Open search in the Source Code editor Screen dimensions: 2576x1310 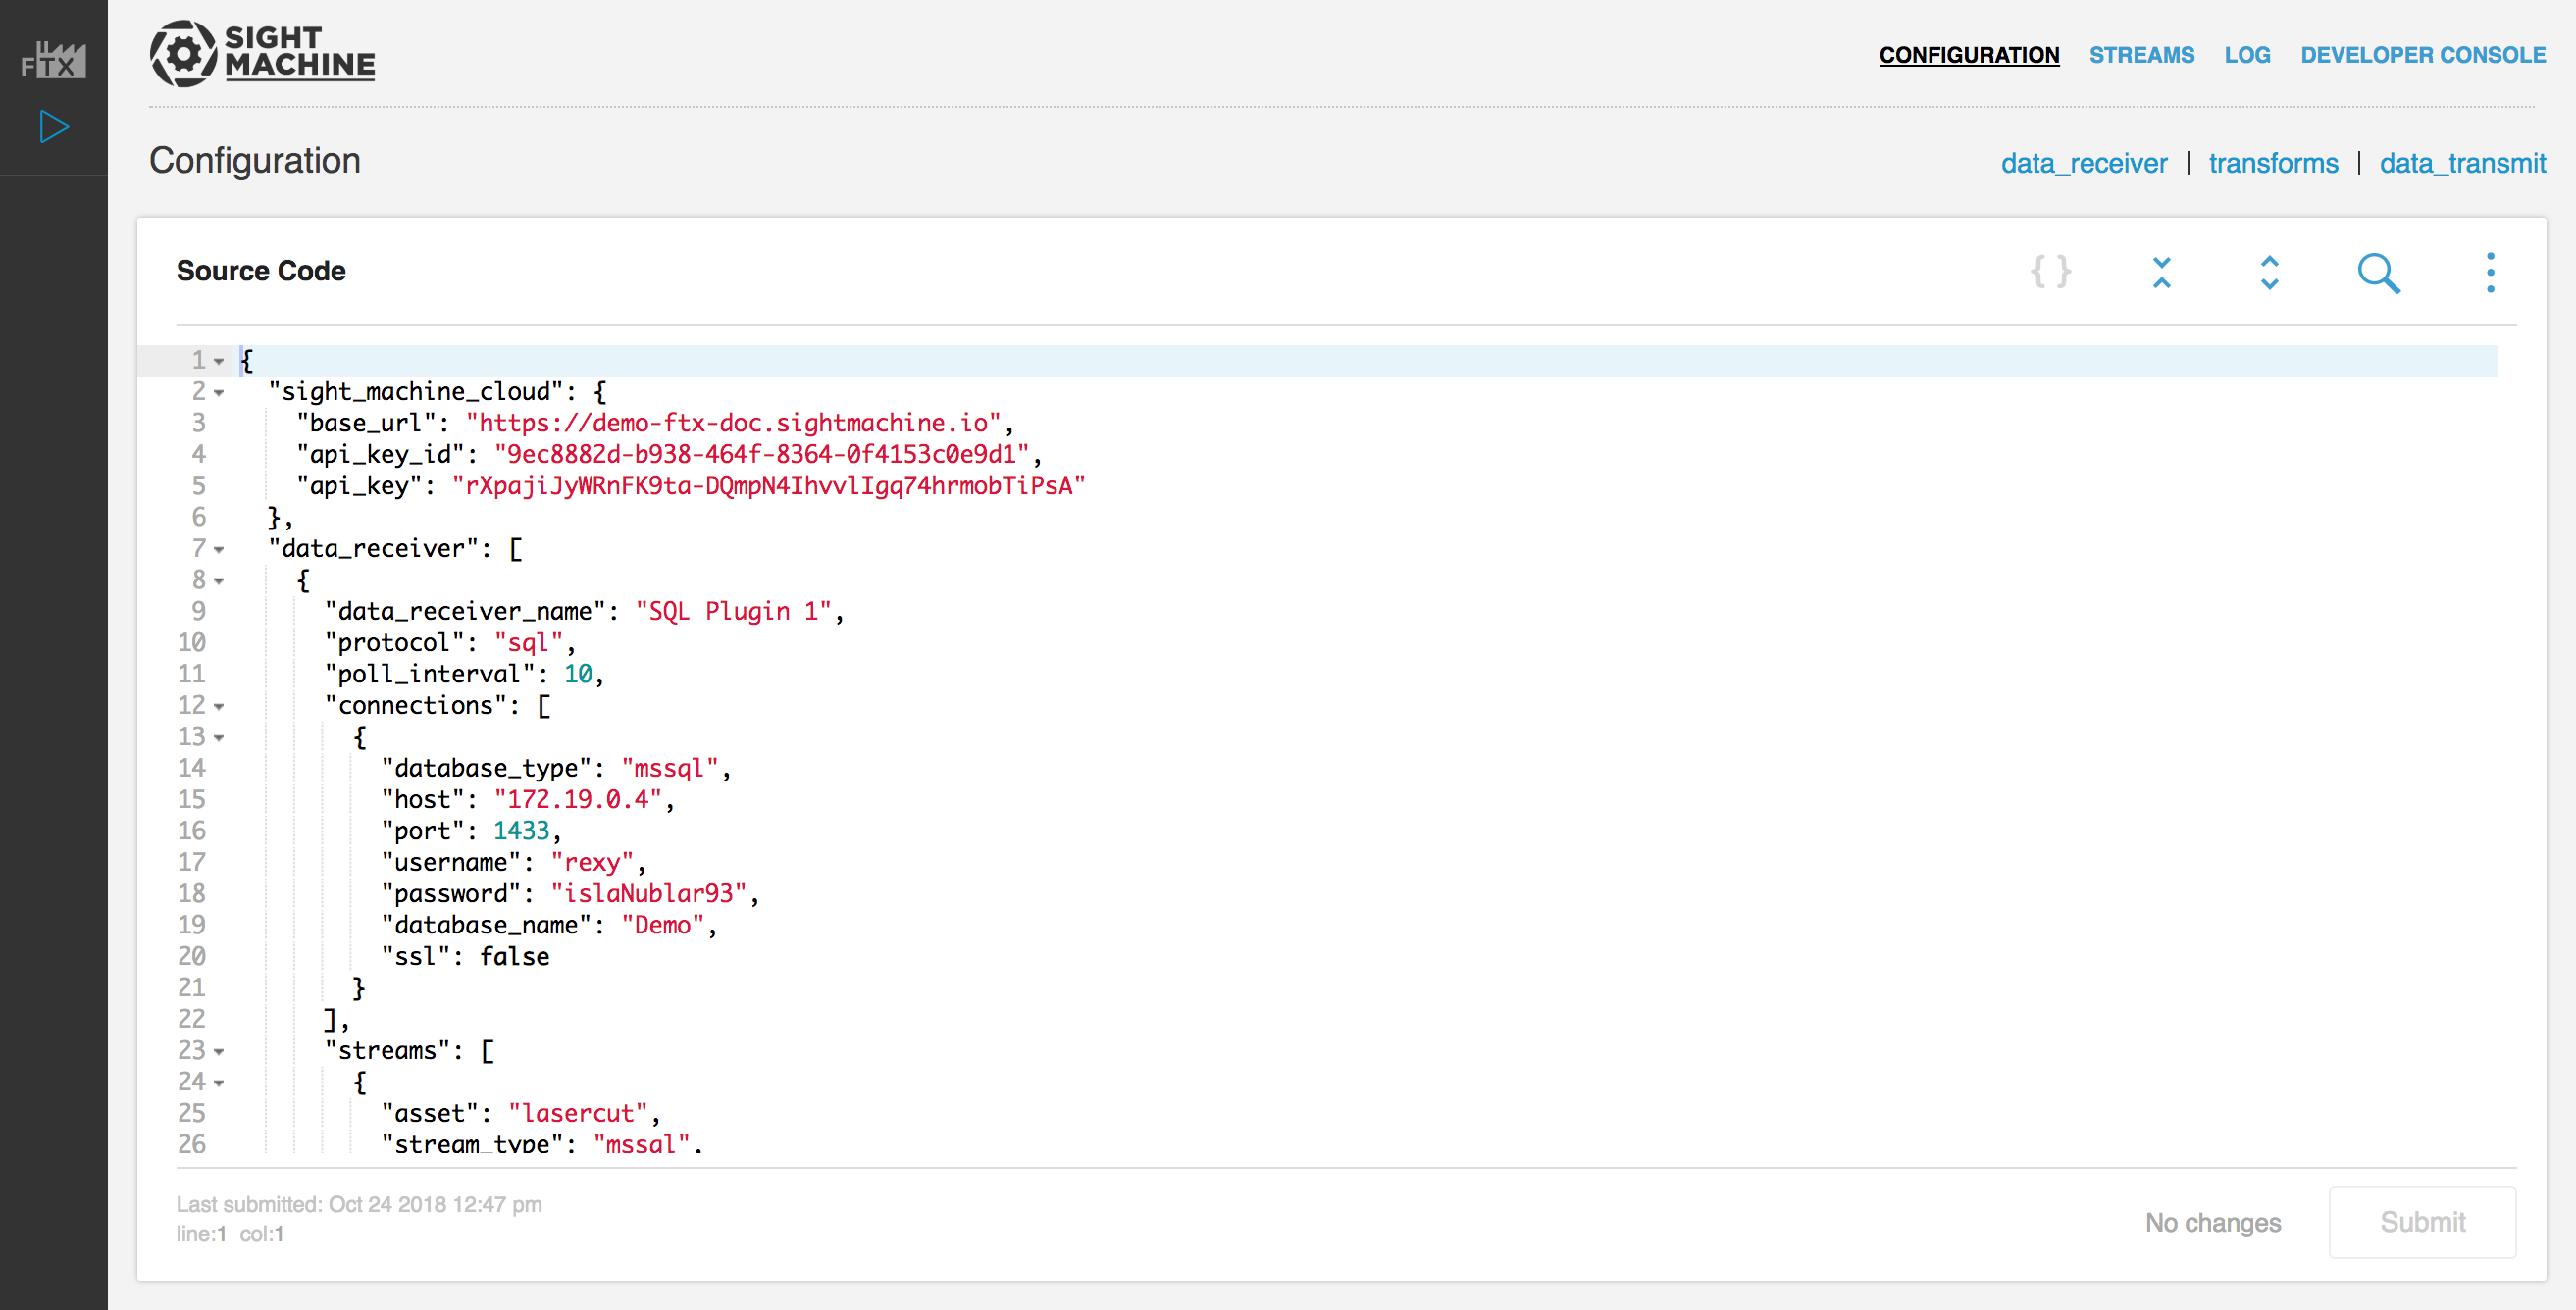(x=2379, y=272)
